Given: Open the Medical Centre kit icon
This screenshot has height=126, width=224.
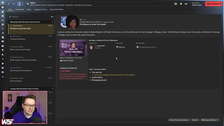Looking at the screenshot, I should point(3,41).
